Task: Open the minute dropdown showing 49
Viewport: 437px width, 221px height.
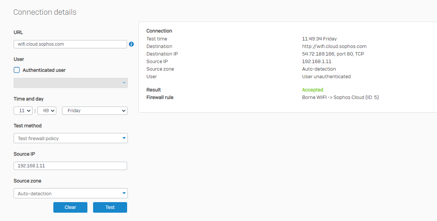Action: coord(47,110)
